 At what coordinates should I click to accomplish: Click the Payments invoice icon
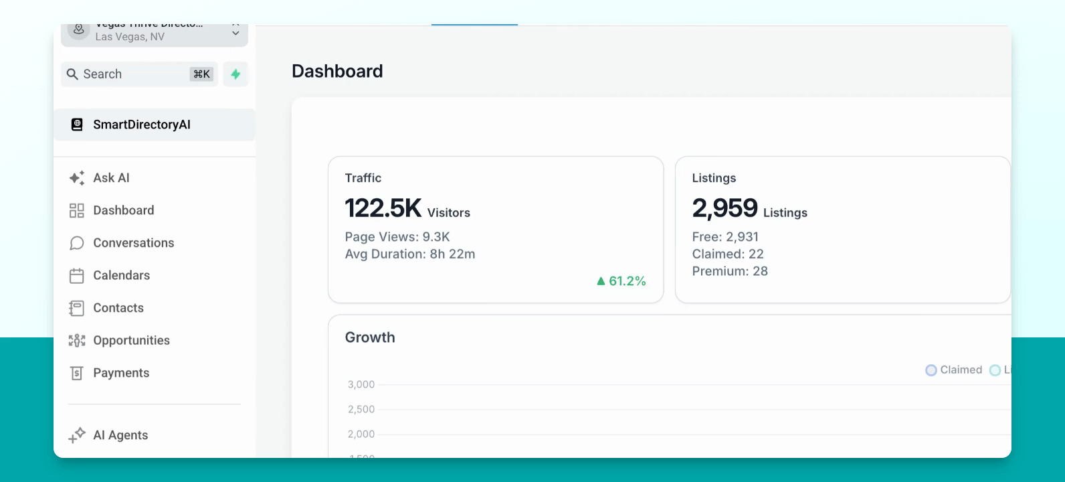[x=77, y=373]
